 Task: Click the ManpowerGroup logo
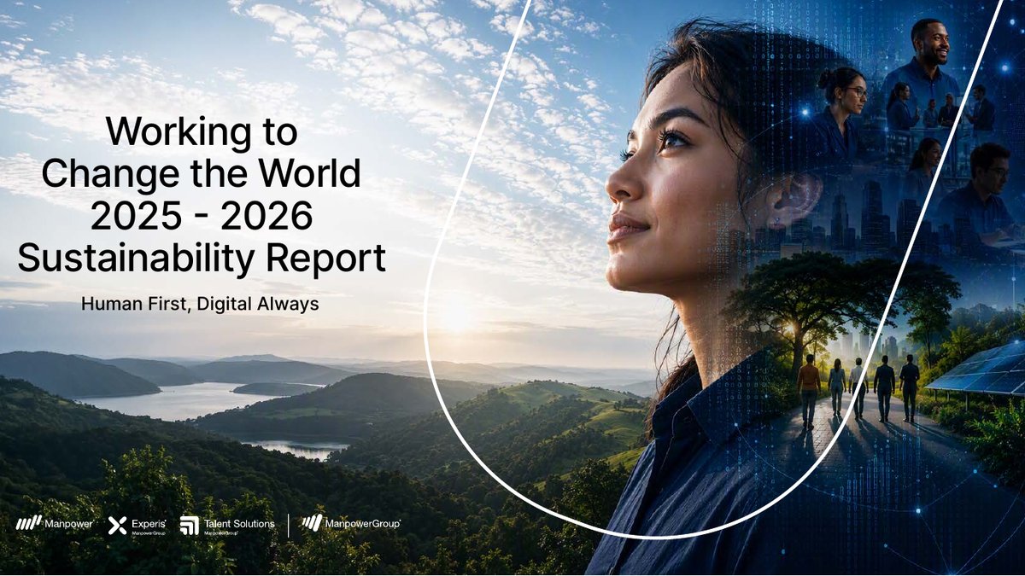pos(351,524)
